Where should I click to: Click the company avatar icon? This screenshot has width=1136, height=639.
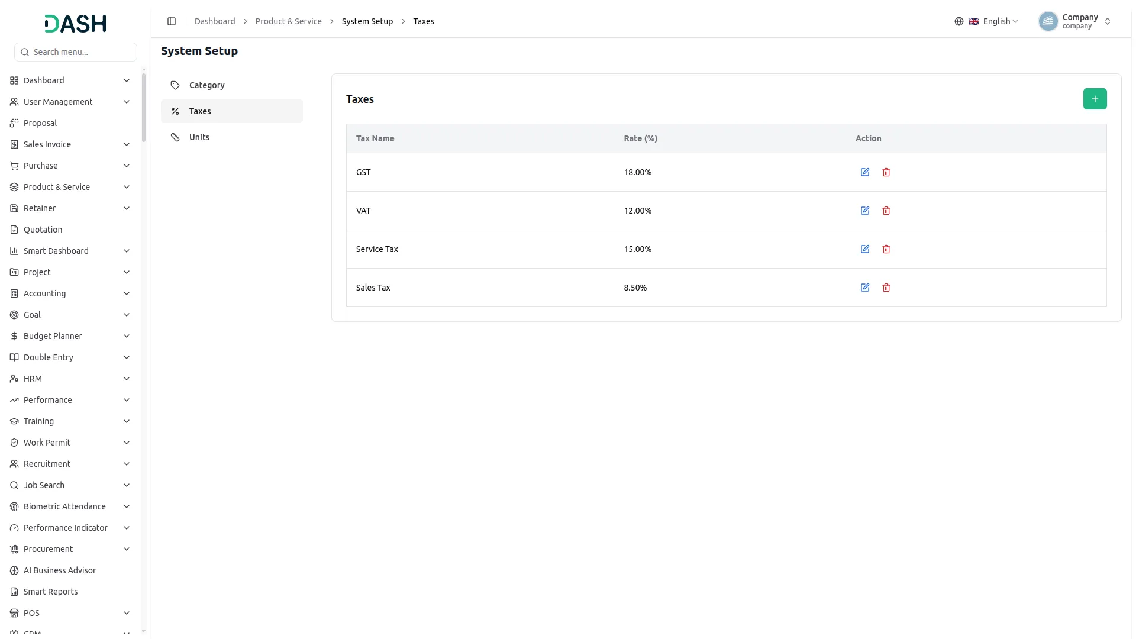(1048, 21)
